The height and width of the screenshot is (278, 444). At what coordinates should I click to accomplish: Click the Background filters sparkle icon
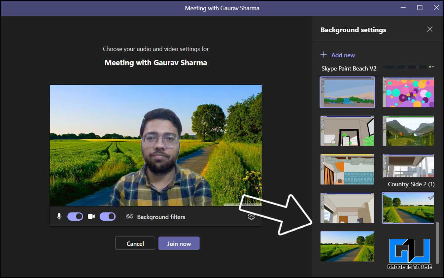(129, 217)
